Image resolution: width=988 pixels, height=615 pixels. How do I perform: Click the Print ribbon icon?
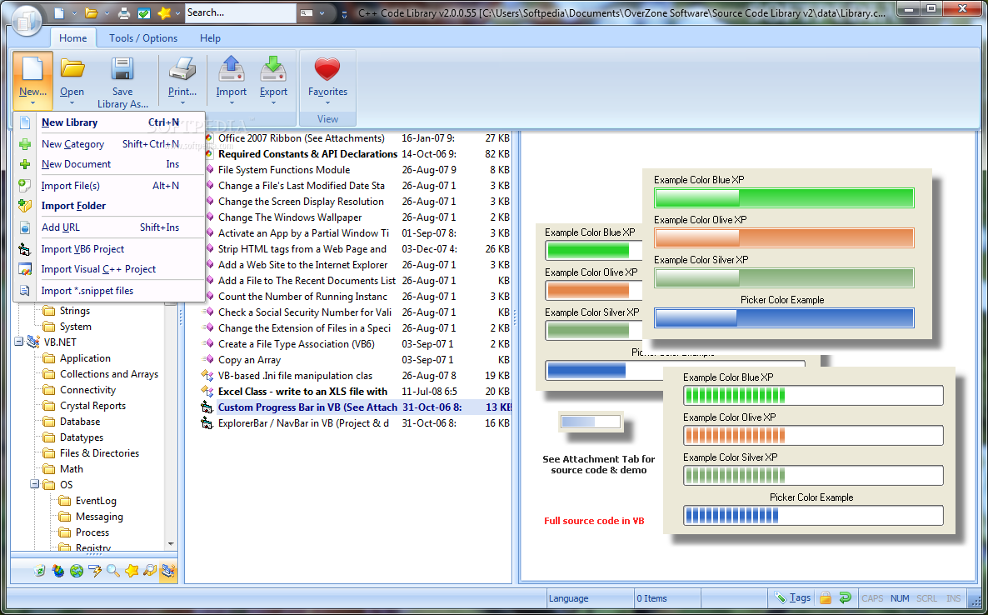pyautogui.click(x=182, y=68)
